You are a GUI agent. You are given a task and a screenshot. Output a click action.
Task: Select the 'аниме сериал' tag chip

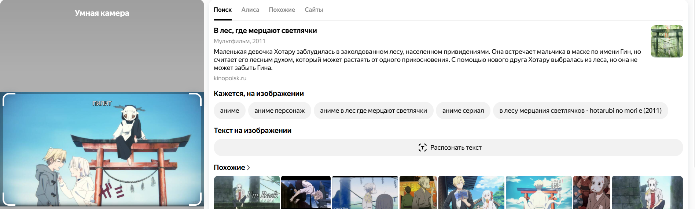coord(463,111)
